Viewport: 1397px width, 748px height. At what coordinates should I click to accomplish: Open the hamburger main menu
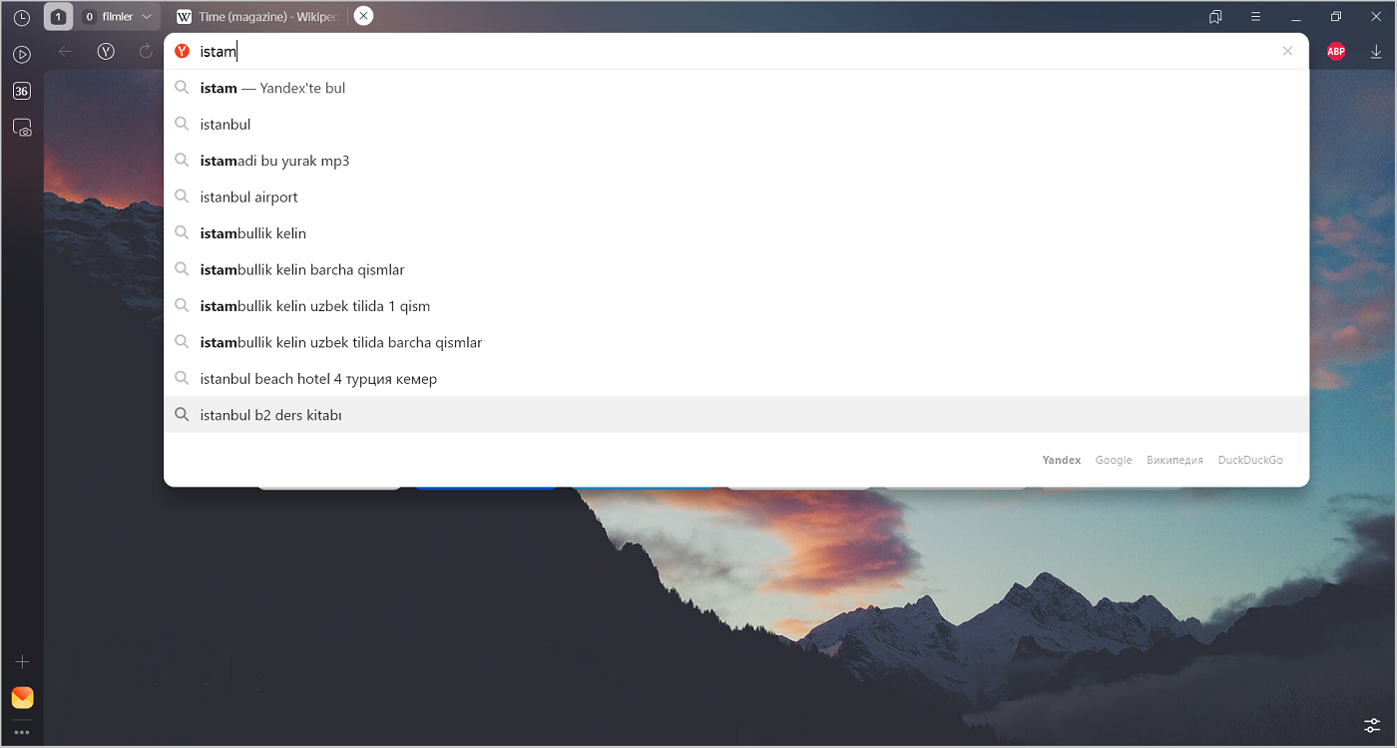[1255, 17]
